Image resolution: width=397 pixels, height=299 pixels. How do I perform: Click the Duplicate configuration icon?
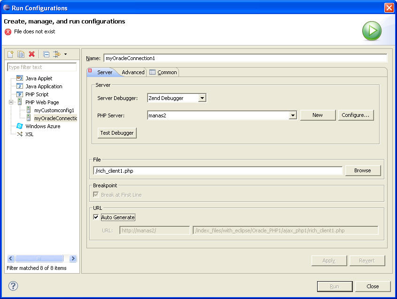(21, 54)
